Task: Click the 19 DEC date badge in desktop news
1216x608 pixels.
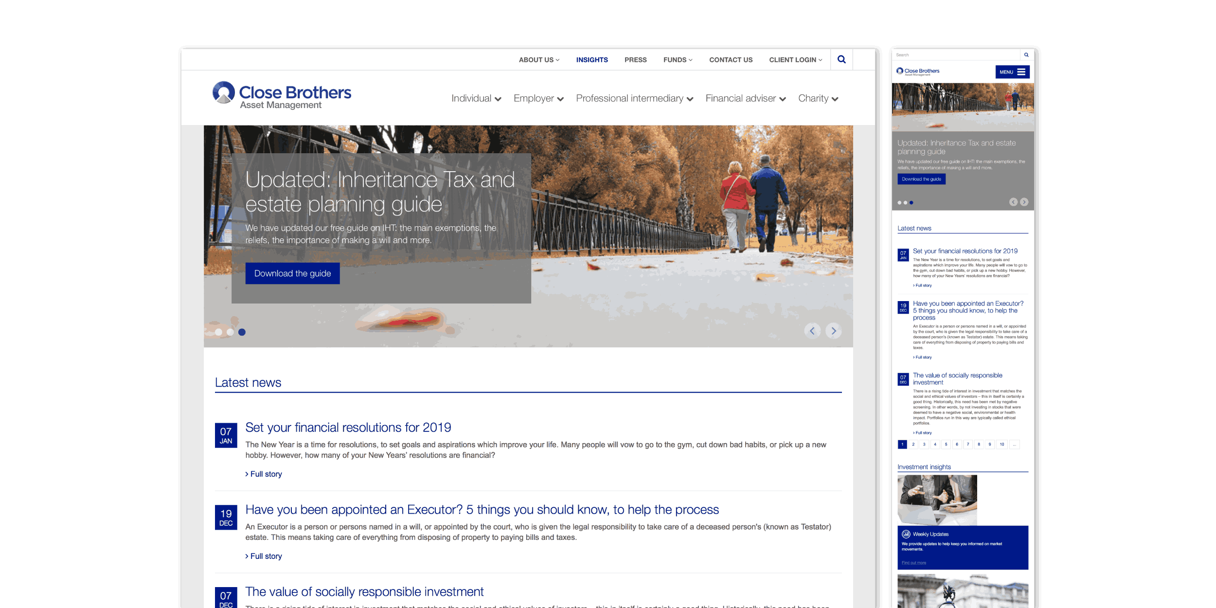Action: point(226,518)
